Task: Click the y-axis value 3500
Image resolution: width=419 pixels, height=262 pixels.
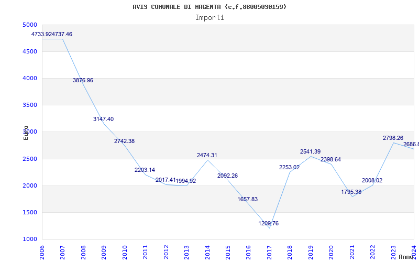Action: [x=30, y=105]
